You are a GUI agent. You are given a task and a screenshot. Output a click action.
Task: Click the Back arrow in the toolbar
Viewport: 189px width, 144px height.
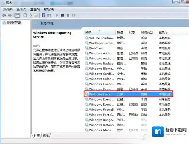[x=4, y=15]
